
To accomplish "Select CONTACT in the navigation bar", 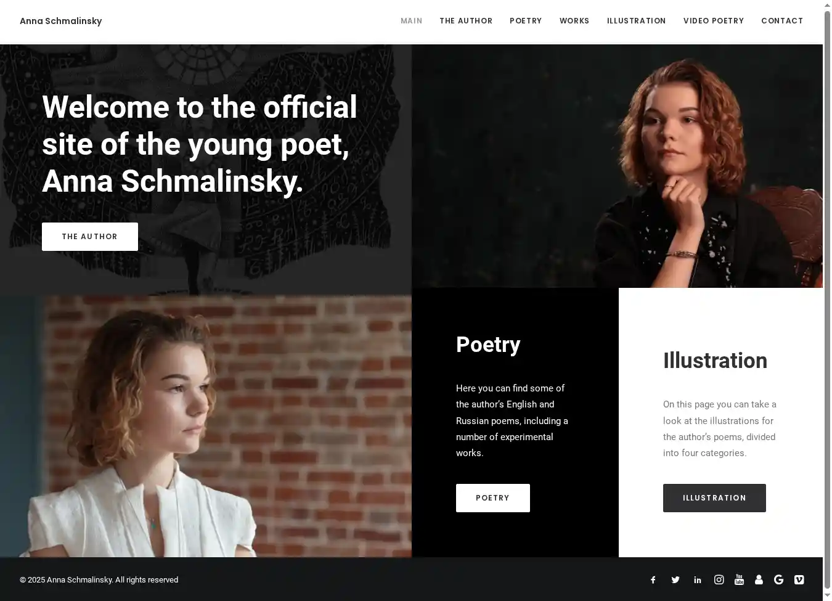I will [782, 21].
